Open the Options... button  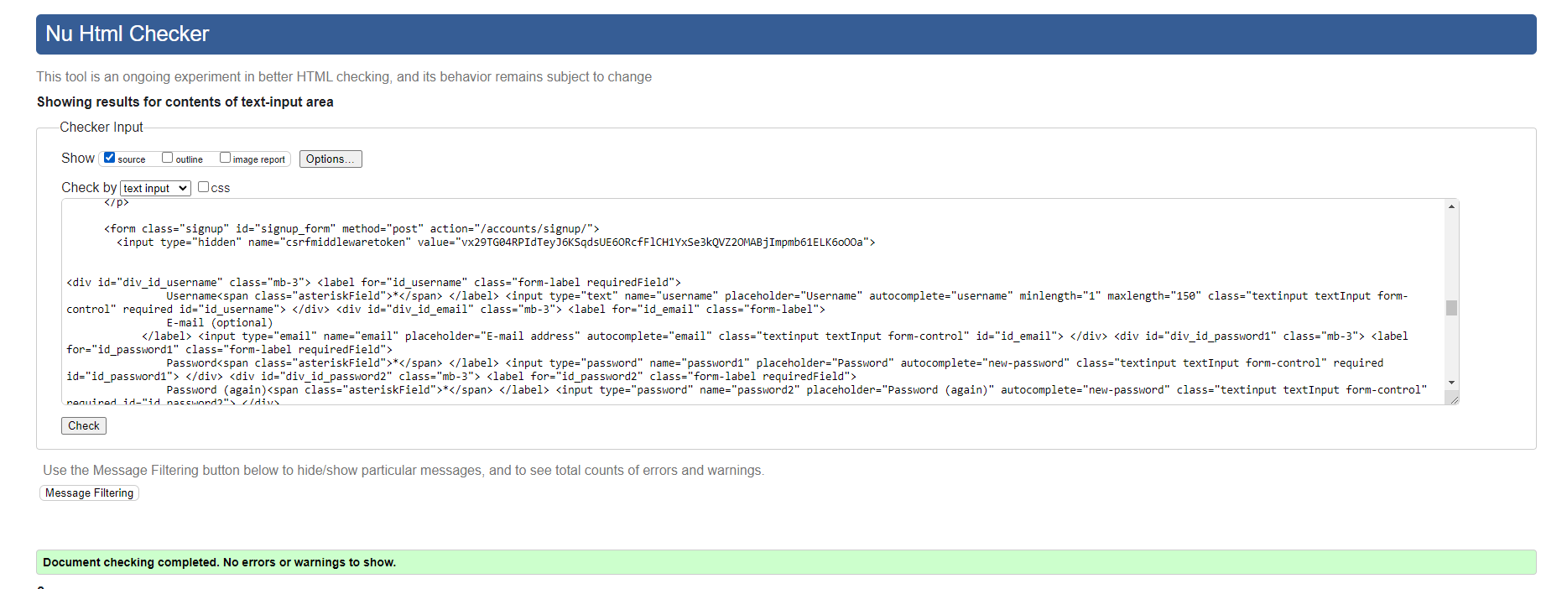pos(331,159)
